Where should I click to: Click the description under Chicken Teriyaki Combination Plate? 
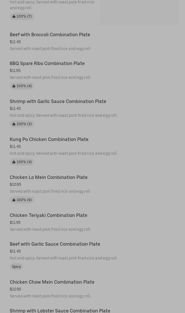[50, 229]
